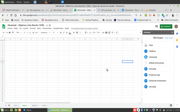Screen dimensions: 180x112
Task: Click the browser reload button
Action: coord(11,15)
